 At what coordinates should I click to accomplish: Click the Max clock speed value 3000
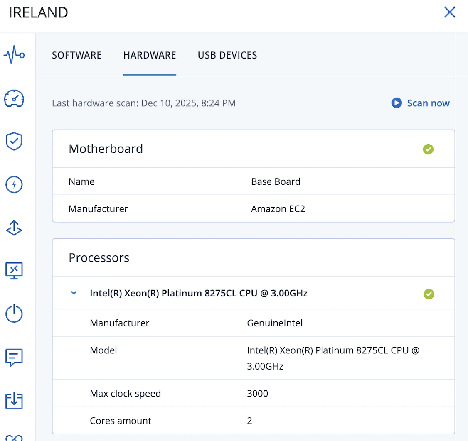pos(257,394)
